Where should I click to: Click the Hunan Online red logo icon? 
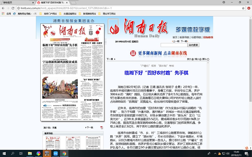pos(133,53)
